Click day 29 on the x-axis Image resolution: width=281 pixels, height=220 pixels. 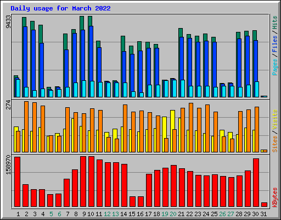click(x=247, y=214)
